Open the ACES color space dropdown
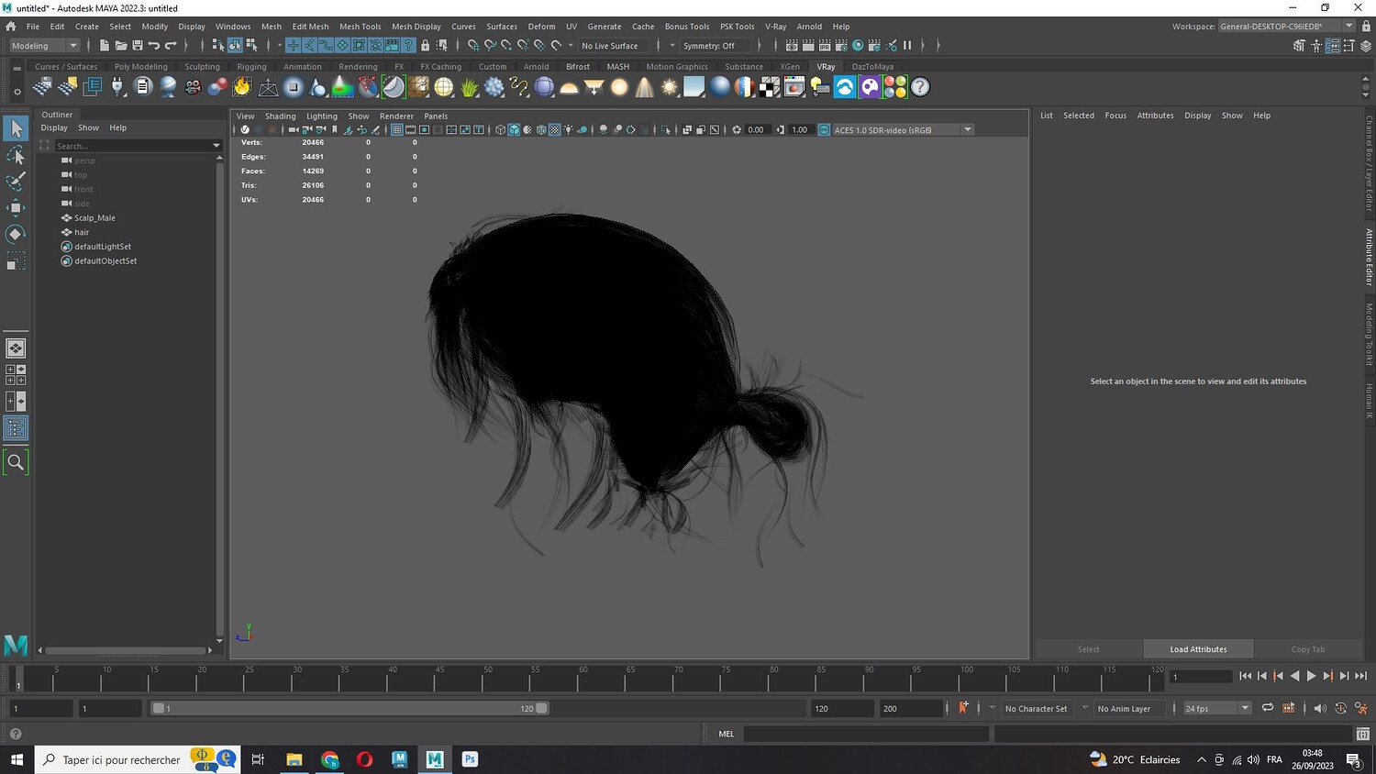The width and height of the screenshot is (1376, 774). pos(967,130)
